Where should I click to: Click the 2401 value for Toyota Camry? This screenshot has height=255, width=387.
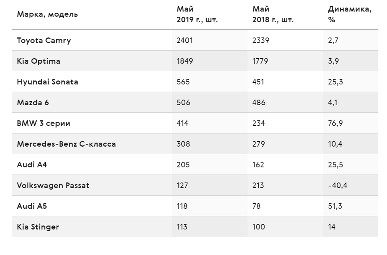tap(185, 41)
